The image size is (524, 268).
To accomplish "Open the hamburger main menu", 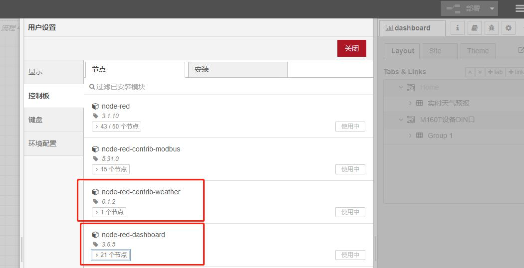I will [x=520, y=8].
